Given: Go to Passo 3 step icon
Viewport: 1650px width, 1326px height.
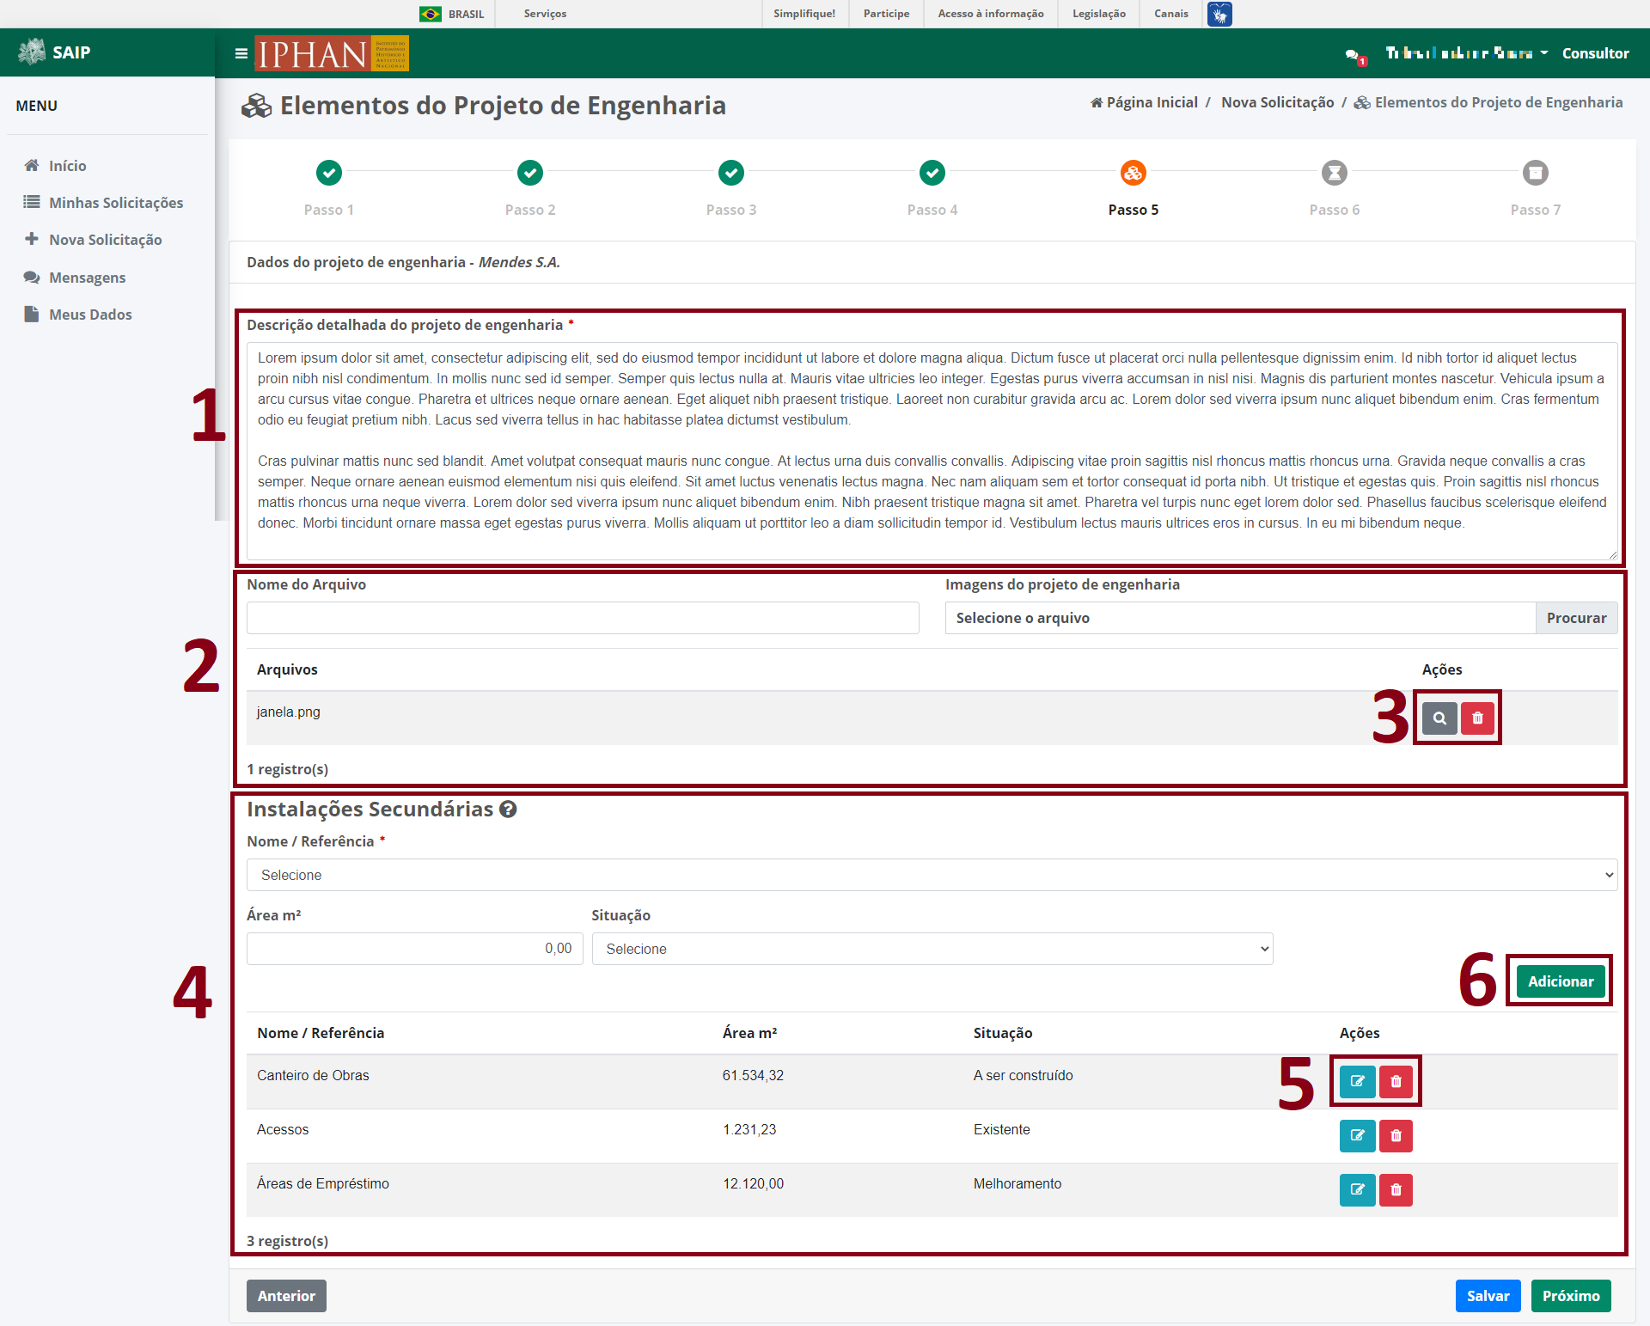Looking at the screenshot, I should click(x=731, y=173).
